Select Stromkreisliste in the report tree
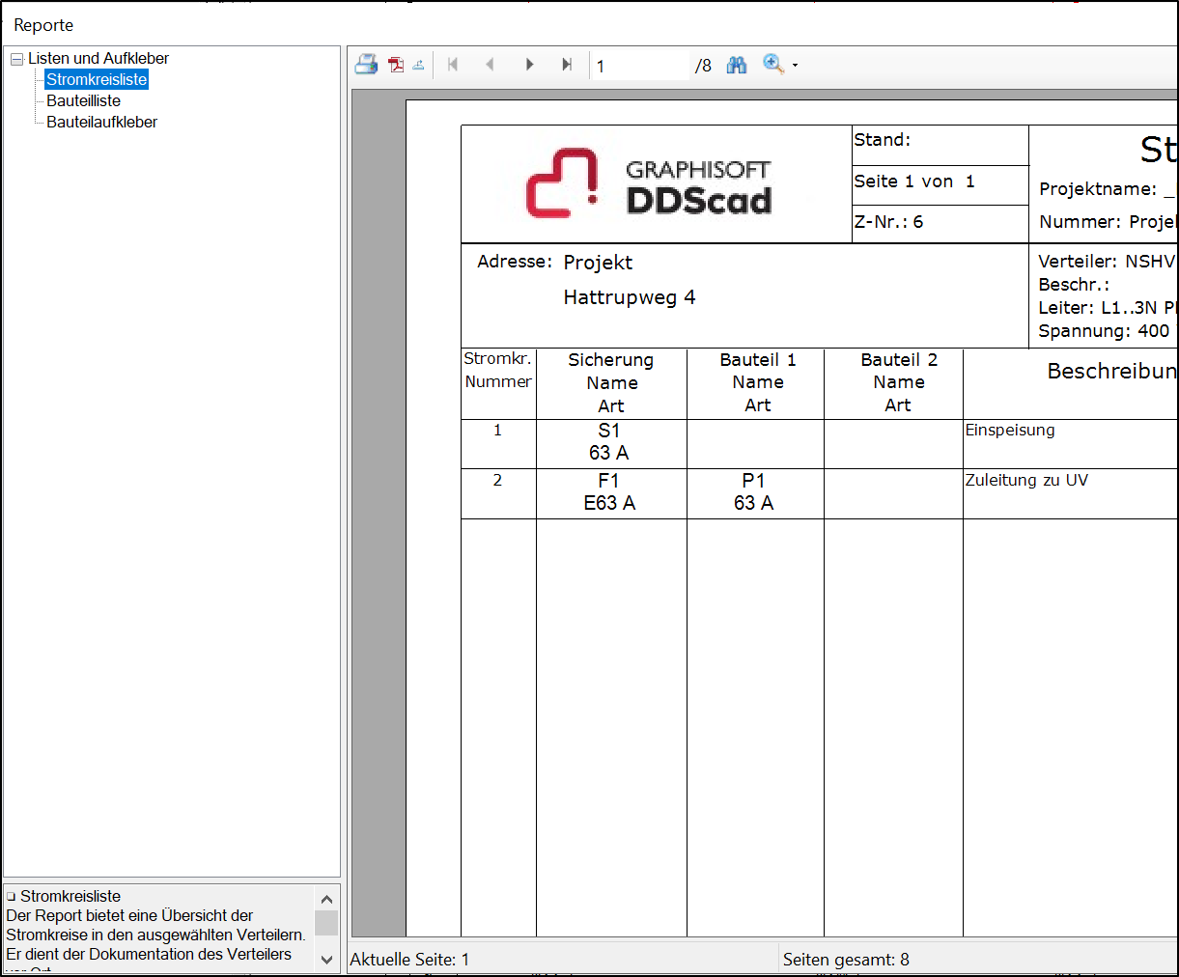 pyautogui.click(x=97, y=80)
